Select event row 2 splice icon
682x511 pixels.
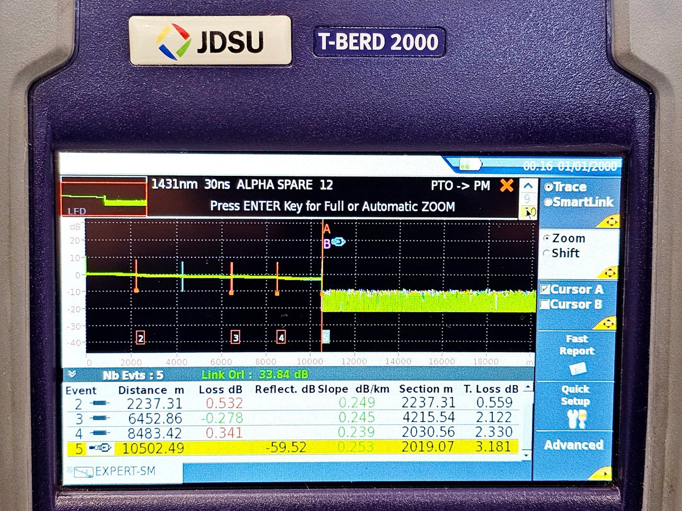[x=100, y=403]
